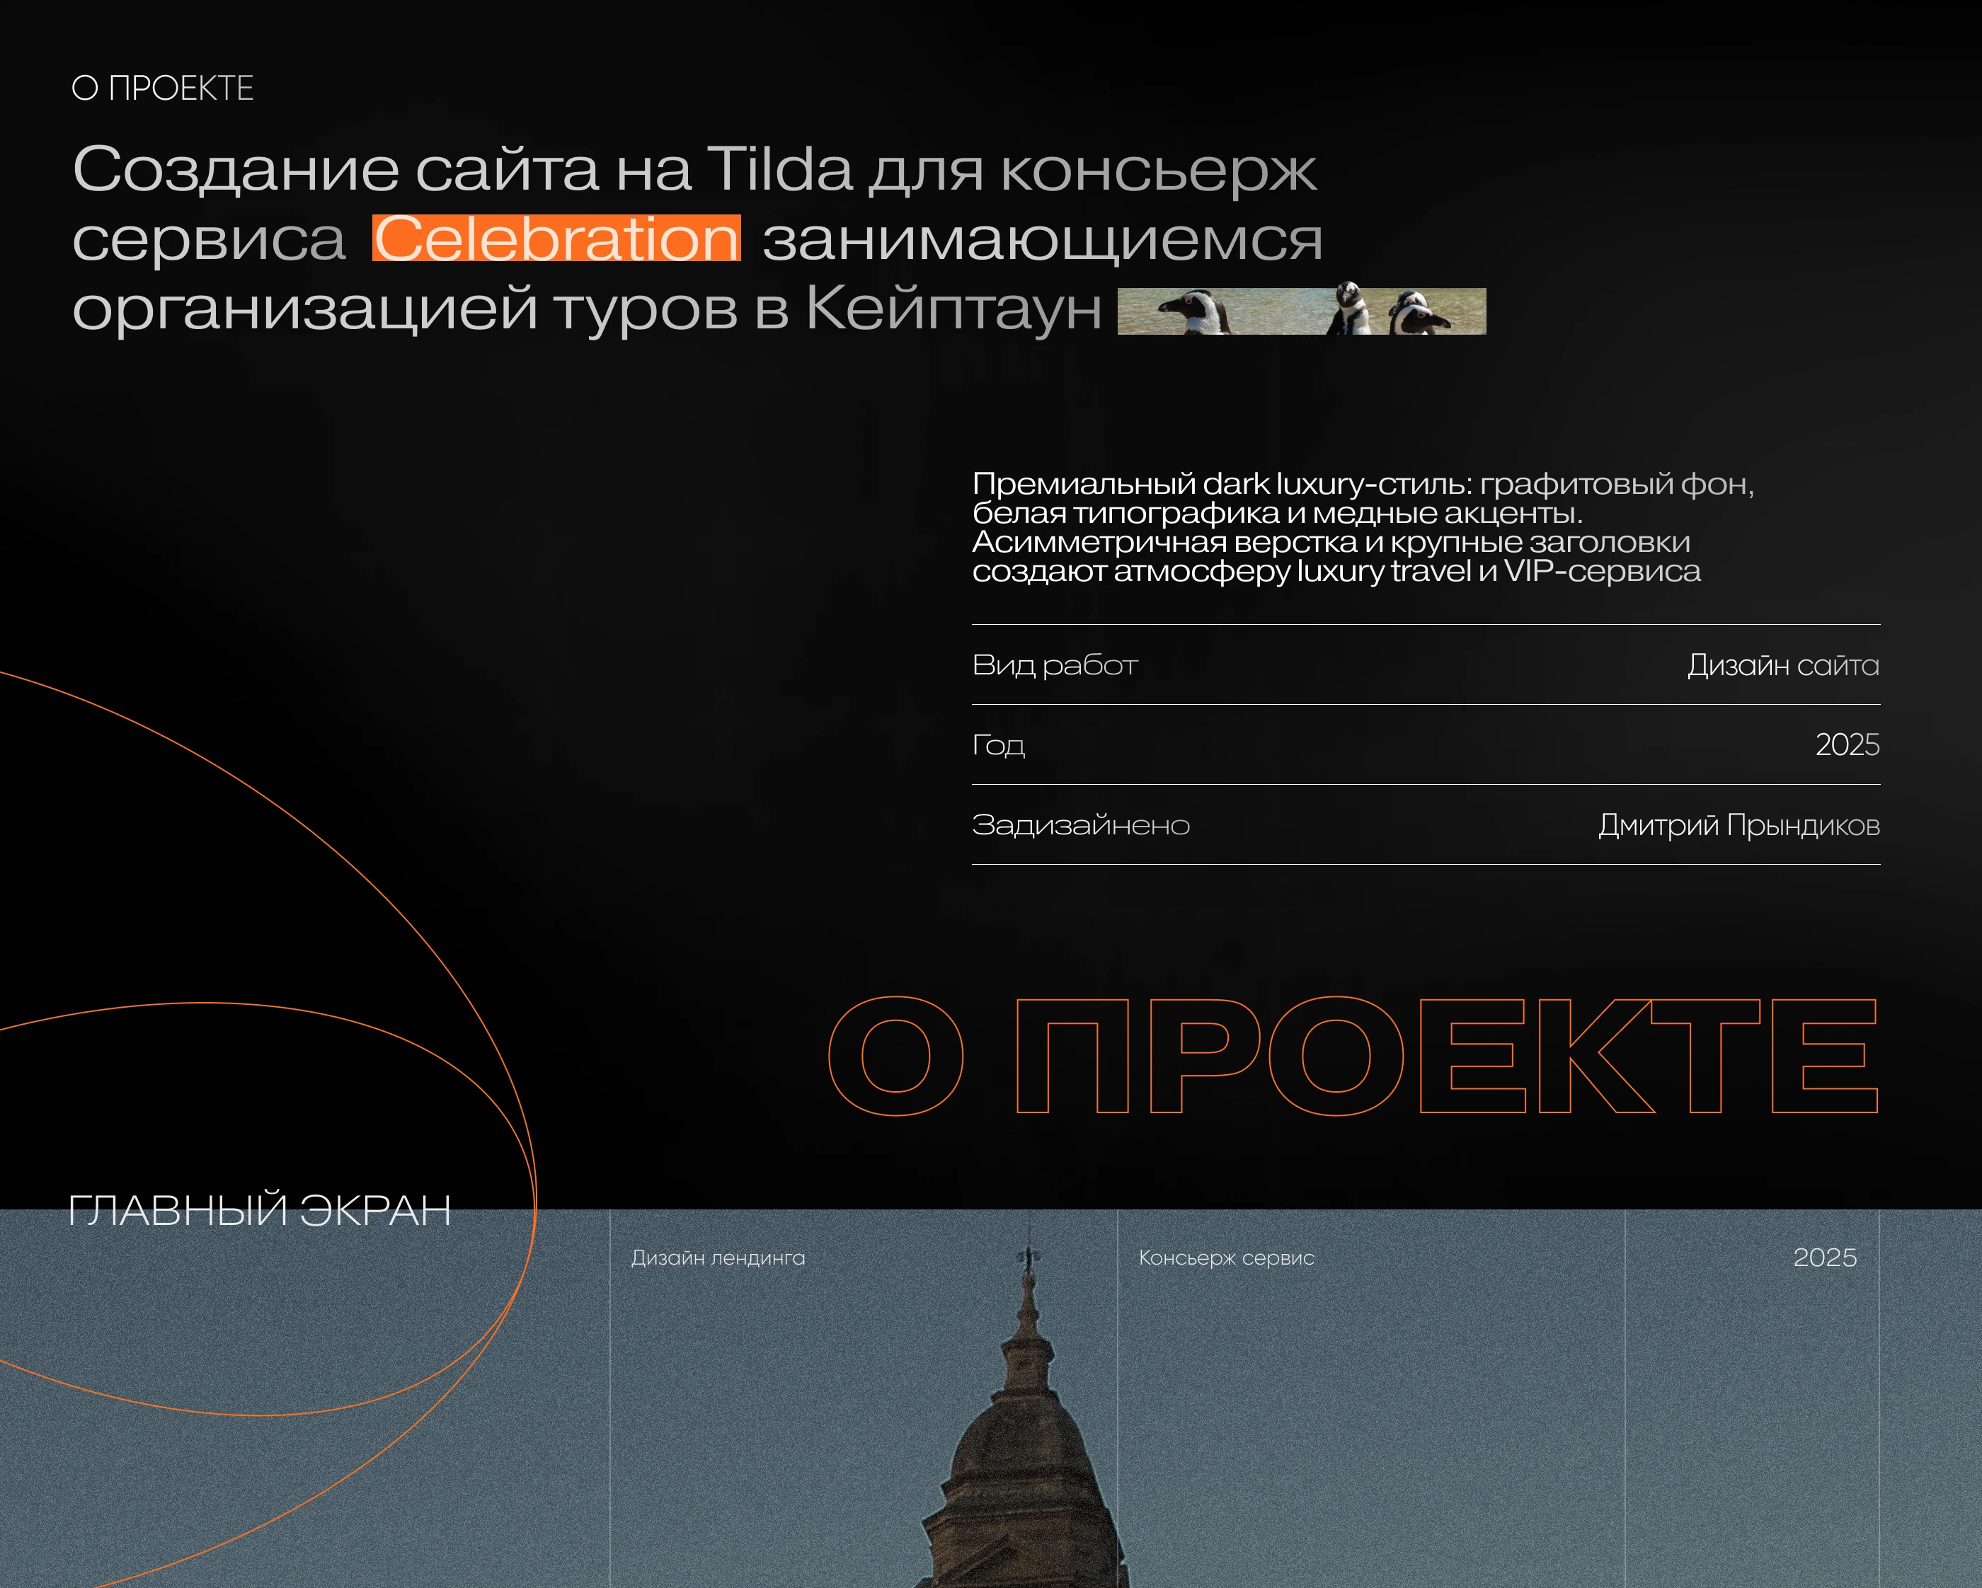Click the small 'О ПРОЕКТЕ' section label
The width and height of the screenshot is (1982, 1588).
click(163, 88)
